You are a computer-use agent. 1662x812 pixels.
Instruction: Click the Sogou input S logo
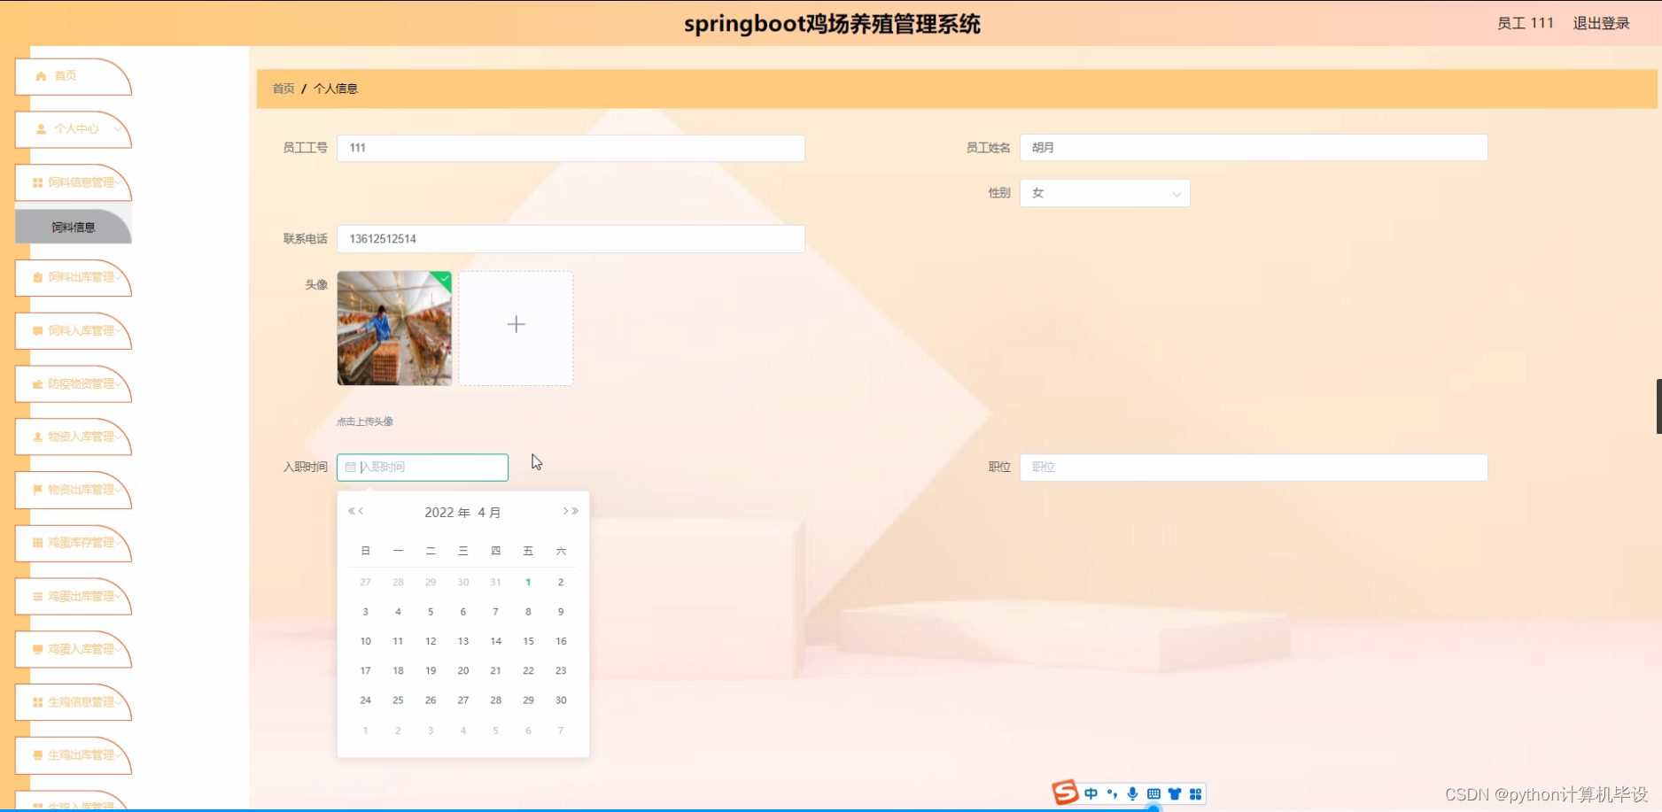coord(1067,793)
